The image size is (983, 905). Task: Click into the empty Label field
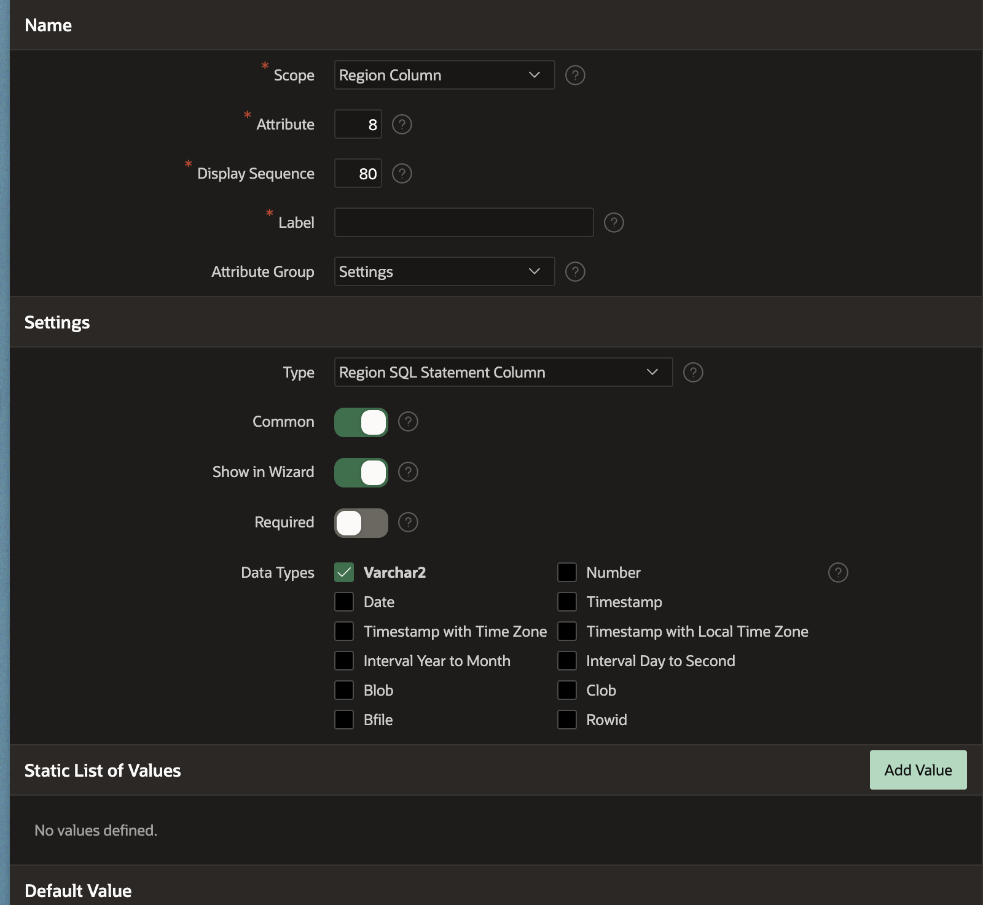[x=464, y=222]
